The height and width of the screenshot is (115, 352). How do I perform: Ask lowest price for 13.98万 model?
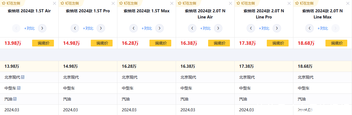pyautogui.click(x=43, y=43)
